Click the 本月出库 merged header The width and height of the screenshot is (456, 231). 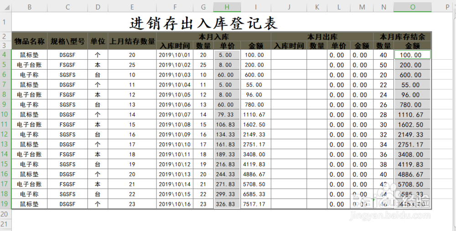point(322,36)
